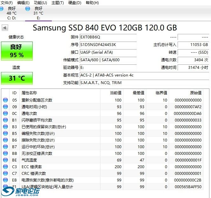211x198 pixels.
Task: Click the power on count value 3494 次
Action: click(194, 60)
